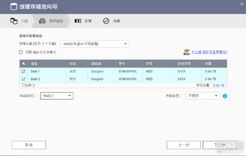Open the 什么是 SED 安全存储池 link
The width and height of the screenshot is (246, 156).
pyautogui.click(x=209, y=52)
